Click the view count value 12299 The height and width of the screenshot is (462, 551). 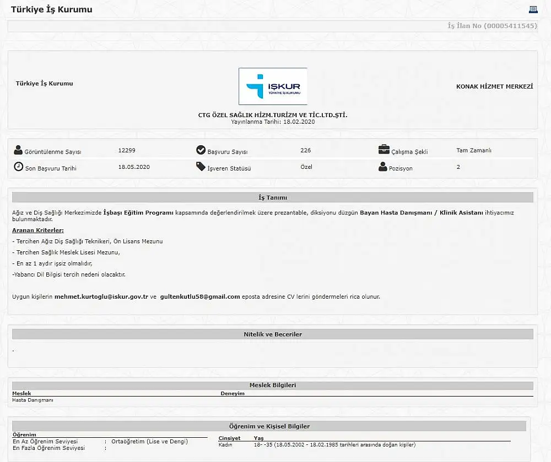coord(127,150)
